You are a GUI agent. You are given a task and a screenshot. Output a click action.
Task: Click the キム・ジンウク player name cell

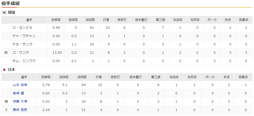tap(24, 61)
